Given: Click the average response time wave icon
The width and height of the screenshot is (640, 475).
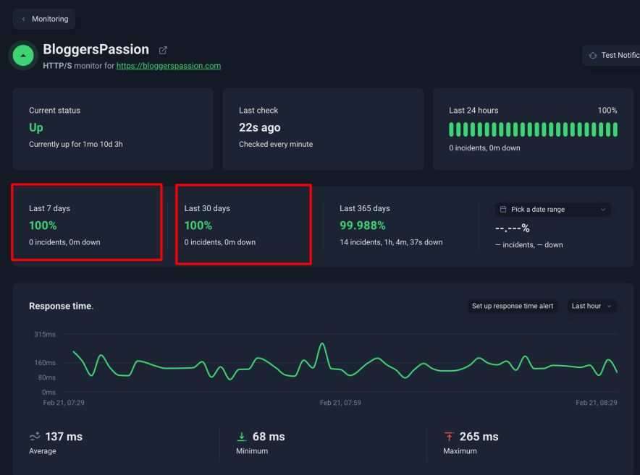Looking at the screenshot, I should 33,436.
